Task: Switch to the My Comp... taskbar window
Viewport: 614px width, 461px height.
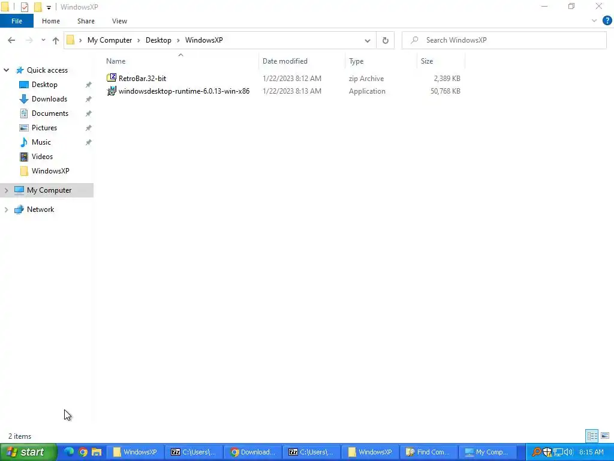Action: click(x=486, y=452)
